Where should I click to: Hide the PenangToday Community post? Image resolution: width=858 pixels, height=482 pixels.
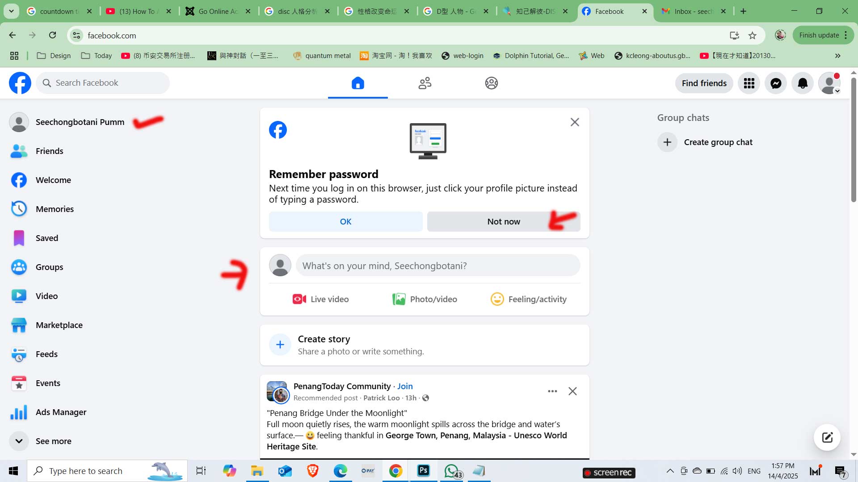[572, 391]
